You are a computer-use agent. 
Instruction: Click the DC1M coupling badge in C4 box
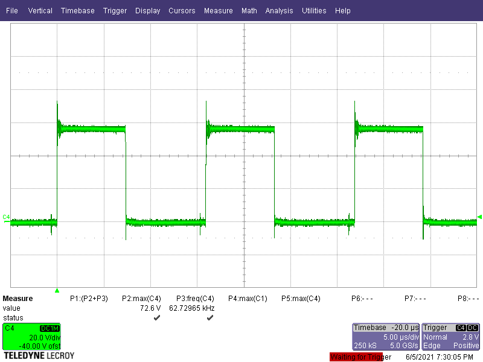50,328
